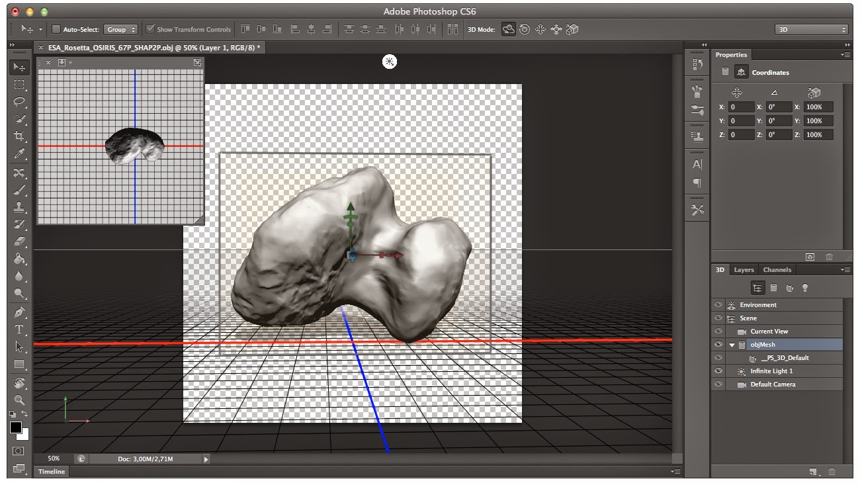Filter 3D panel by lights
860x485 pixels.
[805, 288]
